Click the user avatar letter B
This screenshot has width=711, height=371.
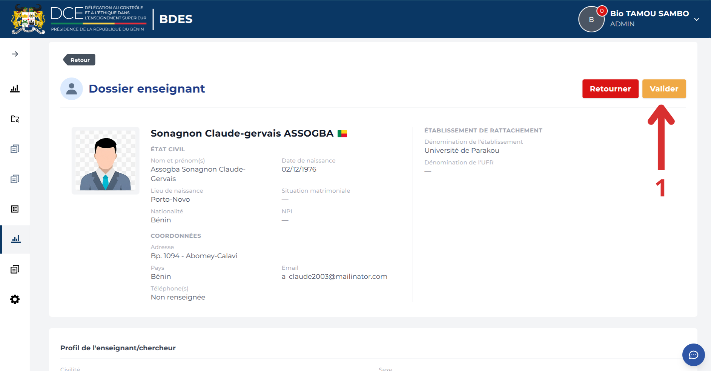pos(591,20)
